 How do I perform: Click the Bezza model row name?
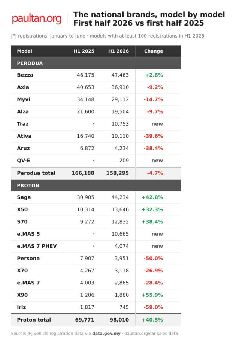[x=25, y=75]
